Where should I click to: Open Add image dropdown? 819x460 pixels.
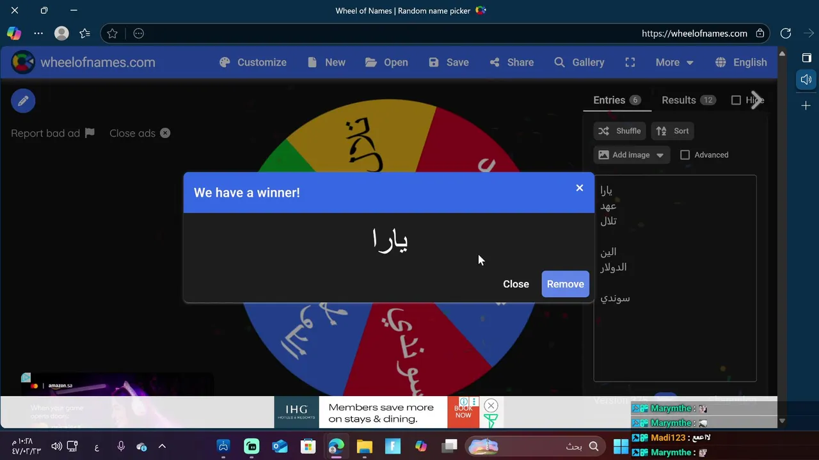632,155
